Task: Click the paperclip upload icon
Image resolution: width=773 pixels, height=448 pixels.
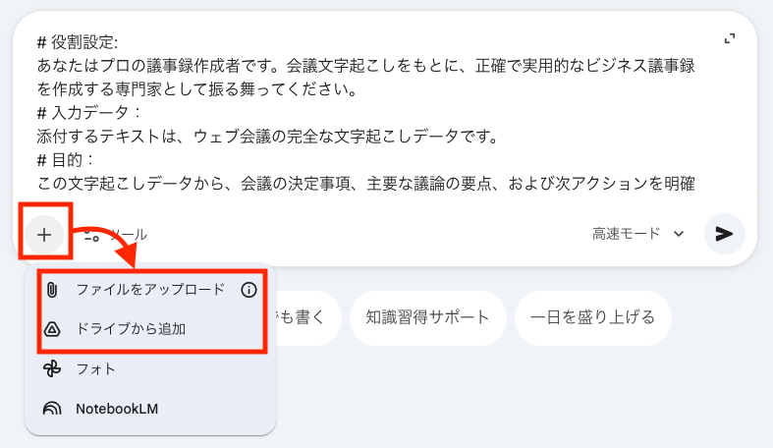Action: click(52, 290)
